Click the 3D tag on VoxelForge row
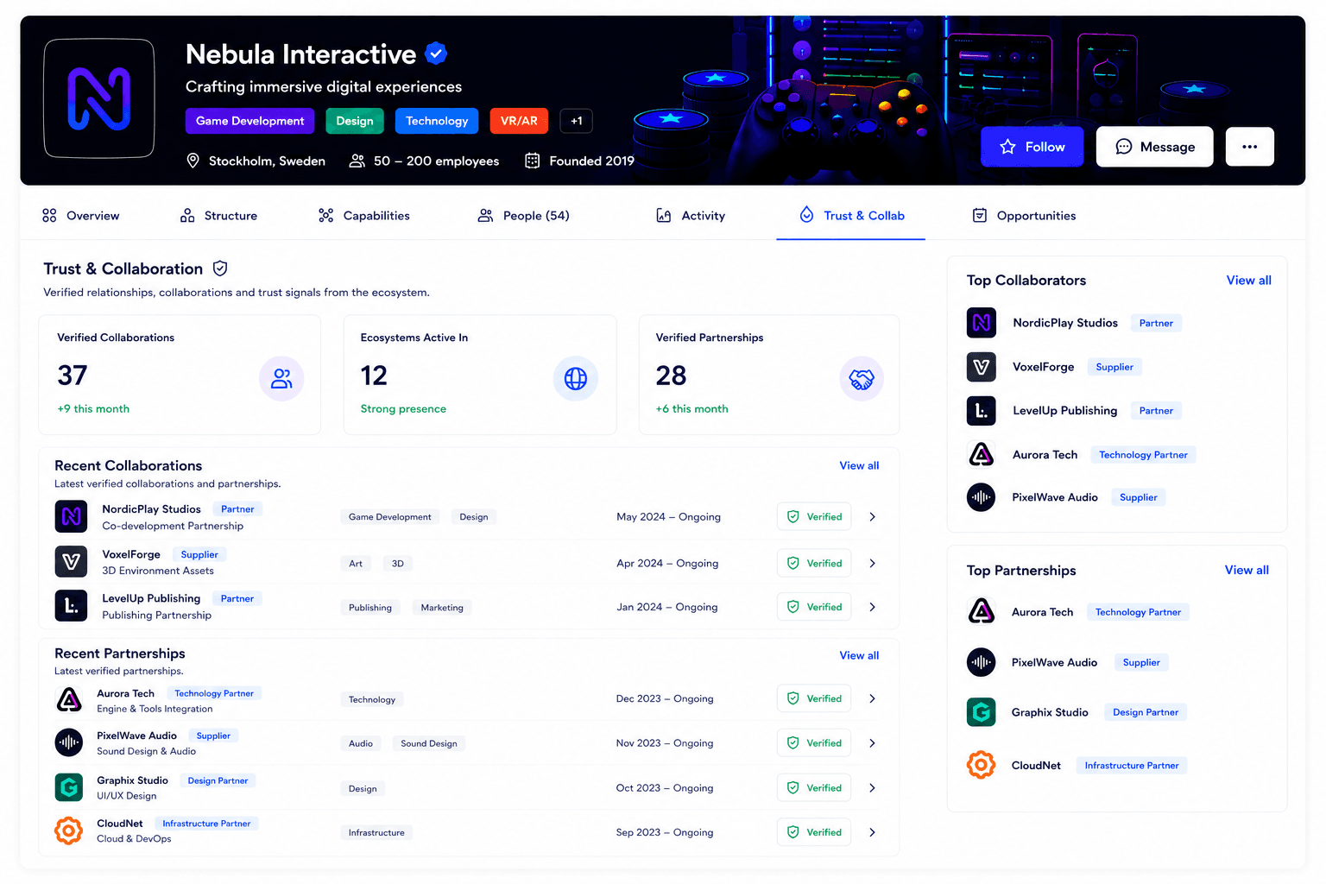The height and width of the screenshot is (884, 1326). click(x=398, y=564)
